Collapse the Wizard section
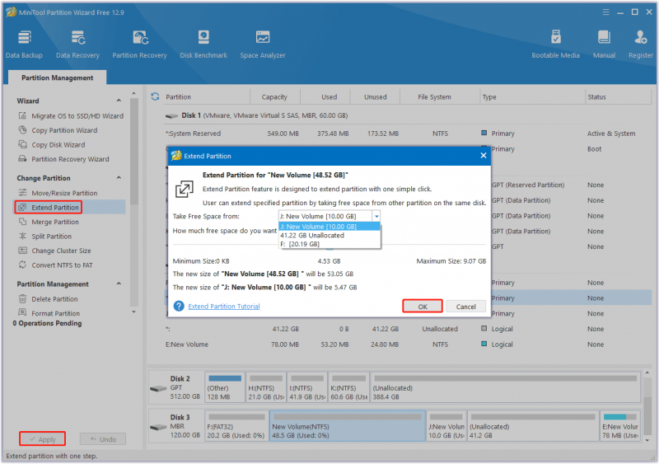Image resolution: width=659 pixels, height=464 pixels. point(119,101)
